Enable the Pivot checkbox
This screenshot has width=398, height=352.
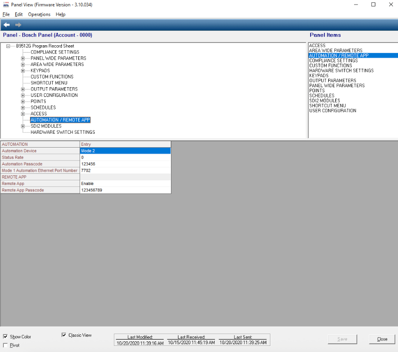5,345
